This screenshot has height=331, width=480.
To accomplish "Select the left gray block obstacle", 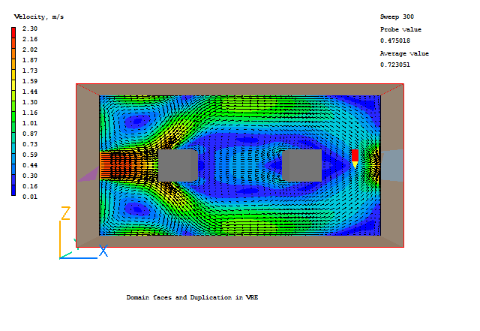I will pyautogui.click(x=178, y=165).
